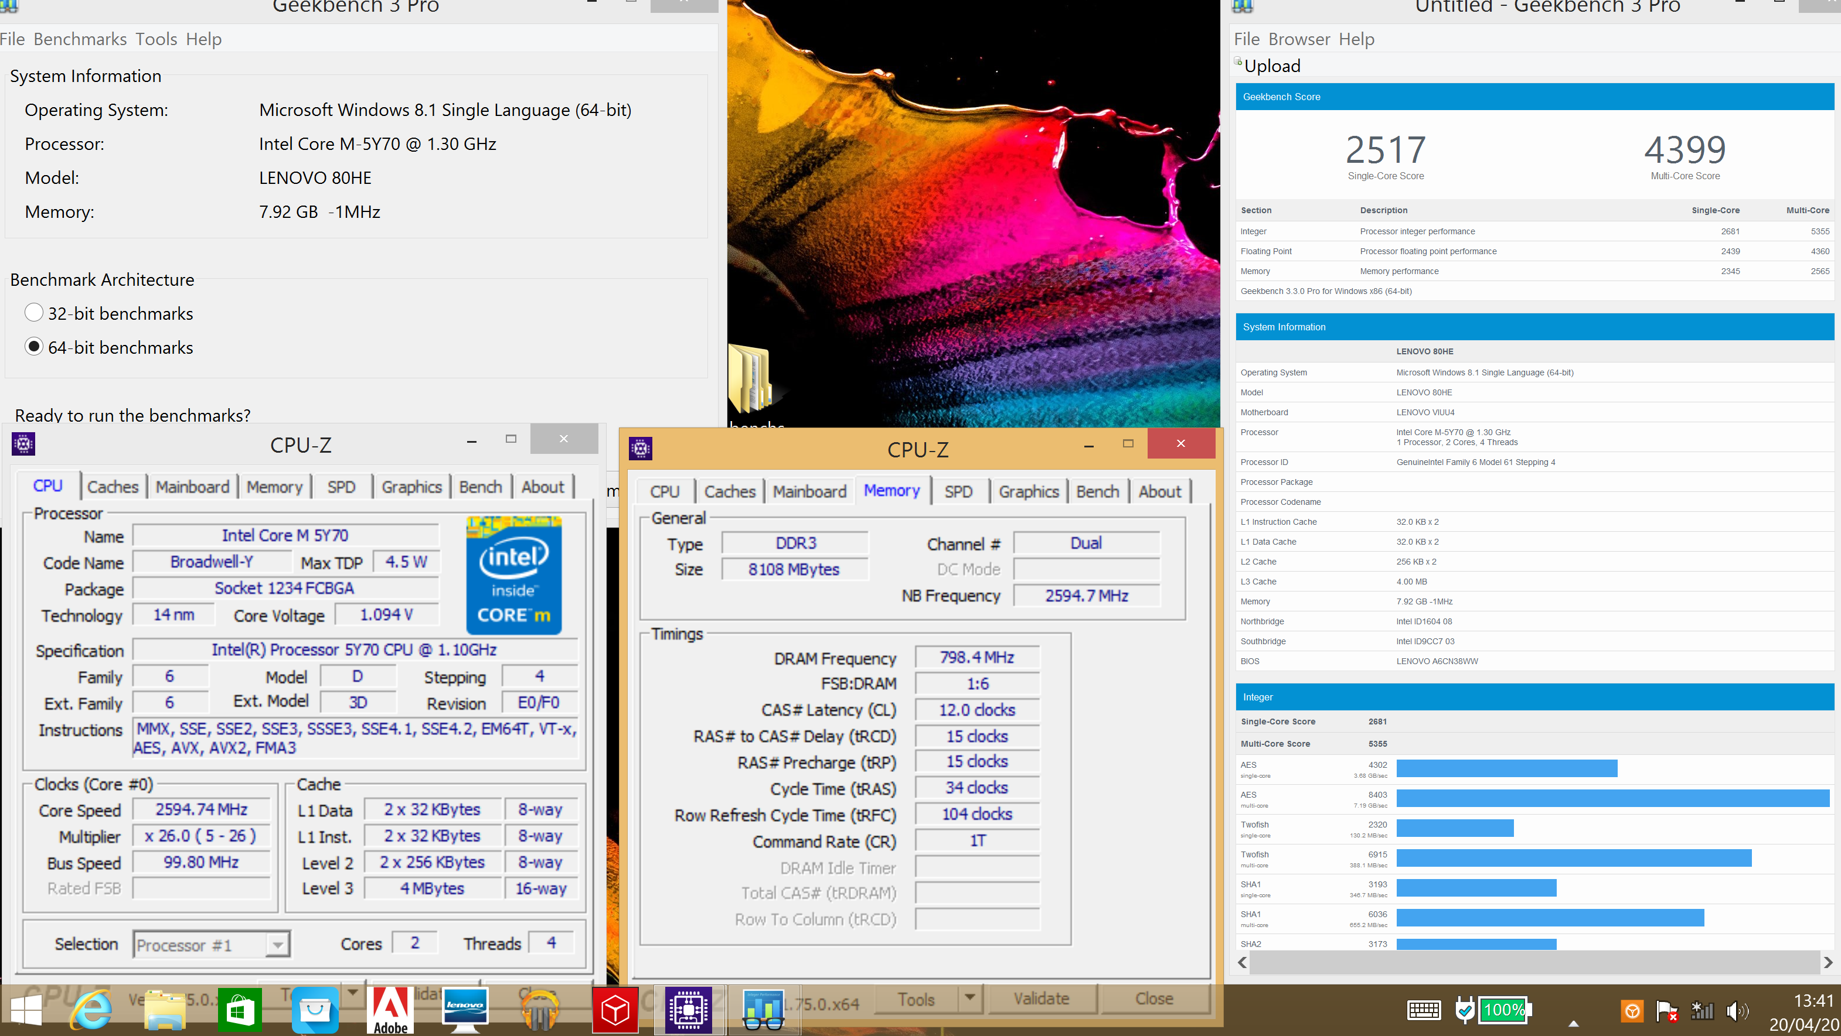
Task: Switch to Graphics tab in right CPU-Z
Action: [x=1029, y=491]
